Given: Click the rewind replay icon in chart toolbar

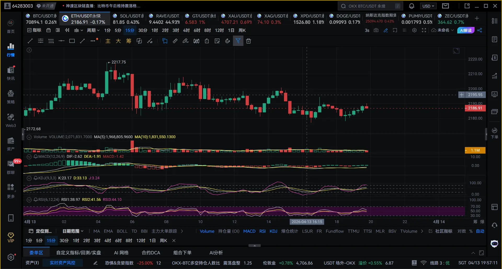Looking at the screenshot, I should coord(67,30).
